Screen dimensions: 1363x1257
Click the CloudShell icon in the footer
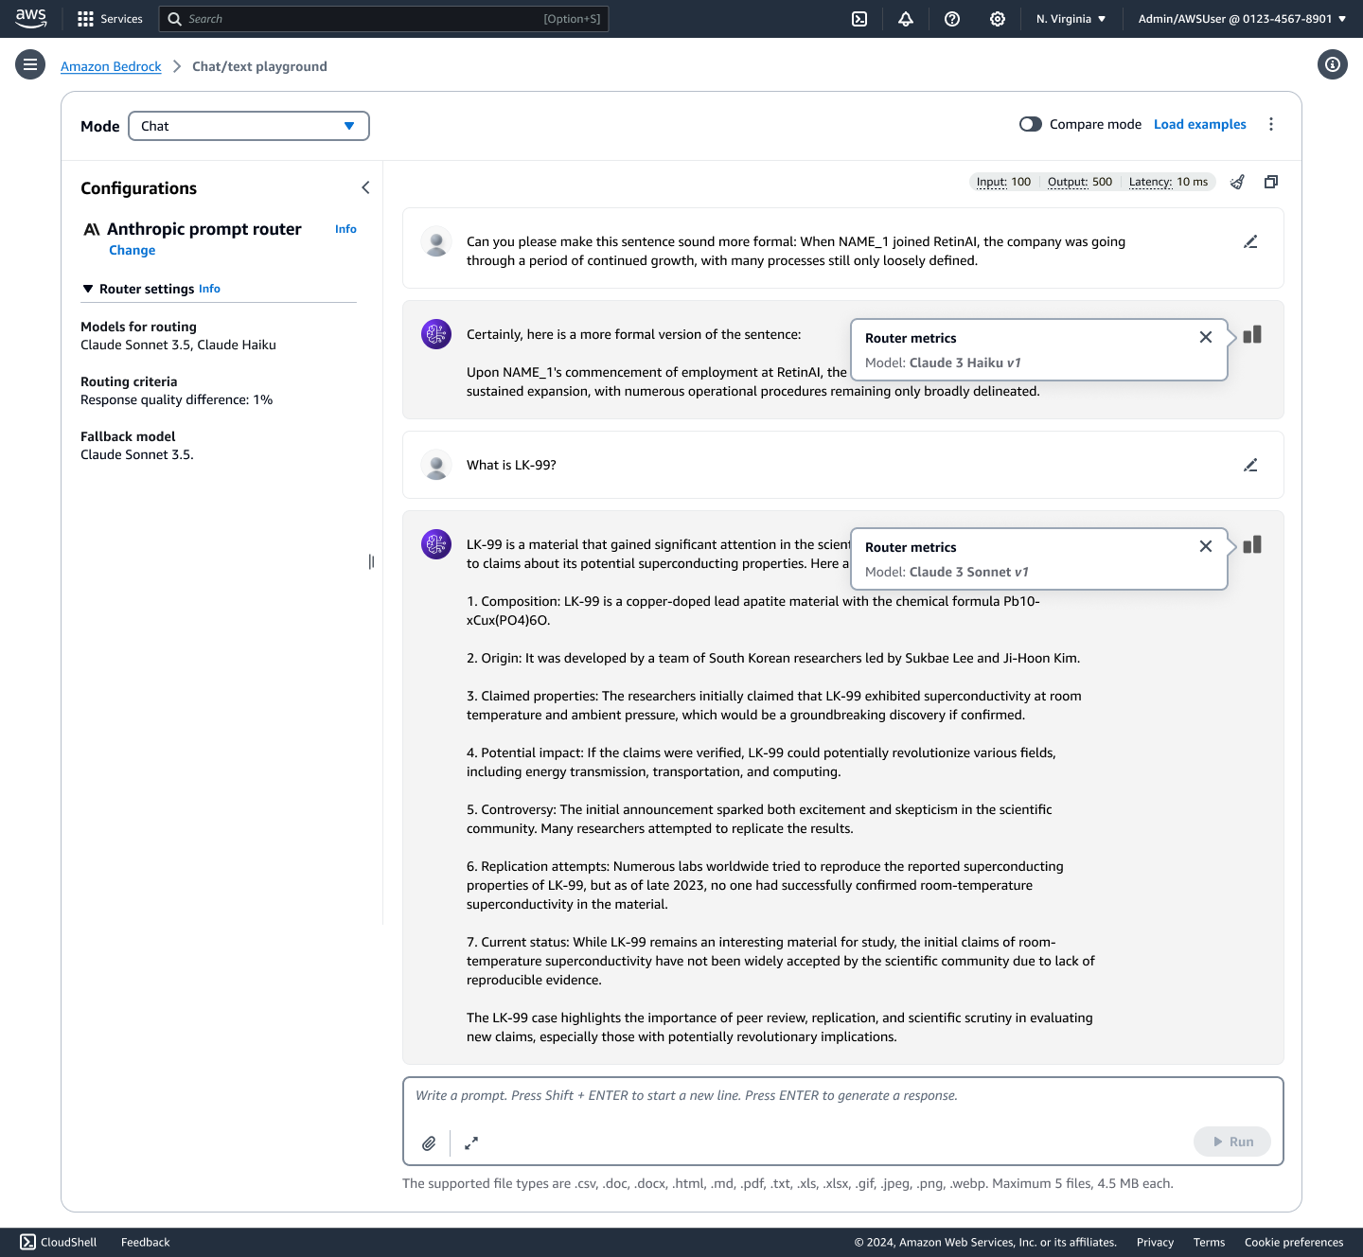pos(27,1242)
